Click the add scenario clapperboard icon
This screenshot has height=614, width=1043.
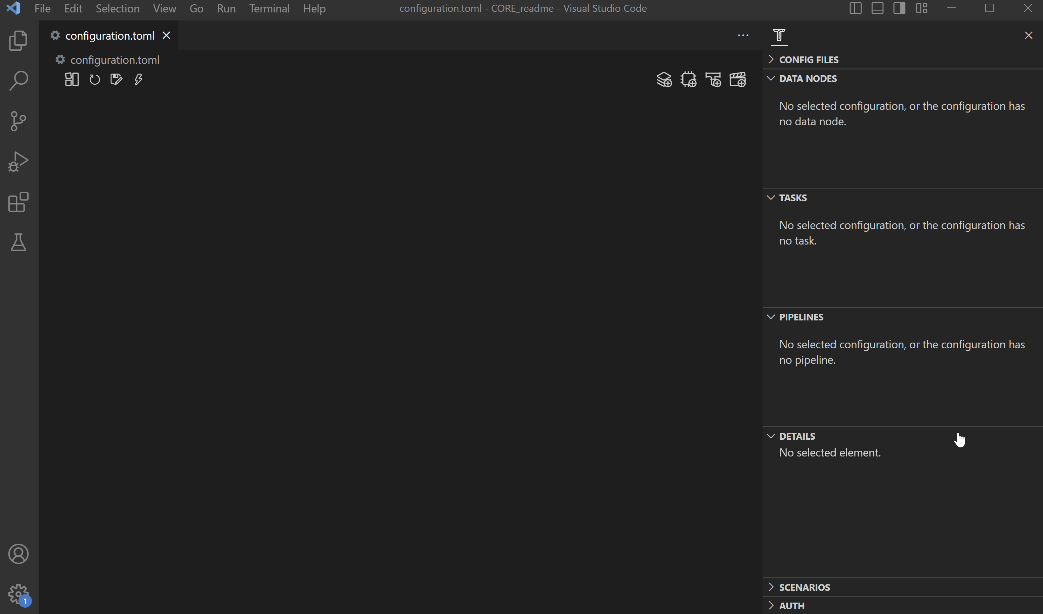(738, 80)
